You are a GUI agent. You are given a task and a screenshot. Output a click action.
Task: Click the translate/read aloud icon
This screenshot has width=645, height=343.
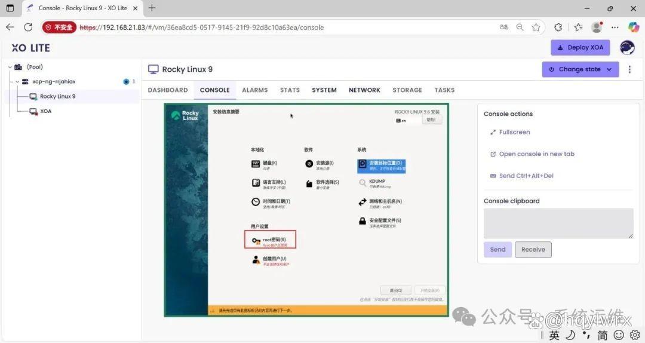click(x=504, y=27)
